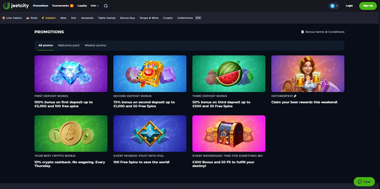The image size is (380, 189).
Task: Click EVERY WEDNESDAY: TIME FOR SOMETHING BIG label
Action: point(228,156)
